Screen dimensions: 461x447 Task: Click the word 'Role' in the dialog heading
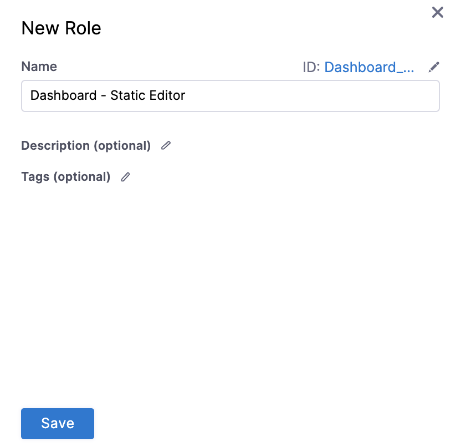83,28
